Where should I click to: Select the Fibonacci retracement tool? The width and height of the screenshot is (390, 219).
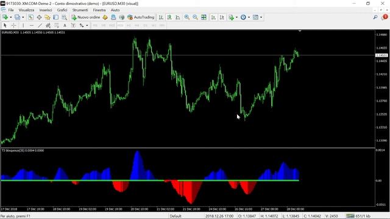coord(57,26)
